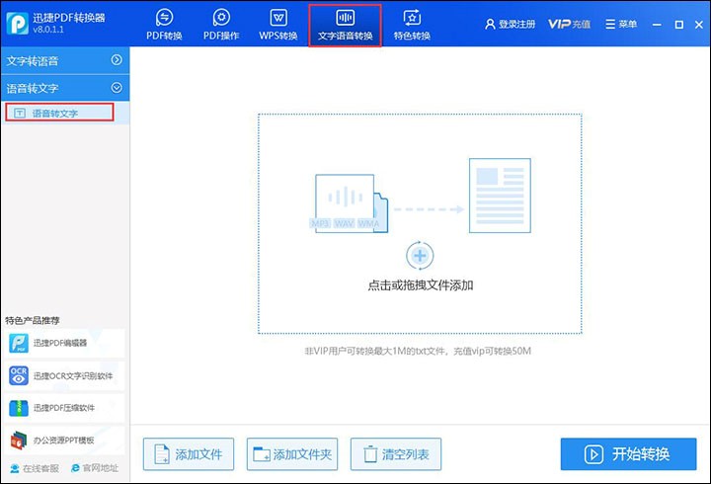Click the 清空列表 button
The height and width of the screenshot is (484, 711).
pyautogui.click(x=396, y=454)
